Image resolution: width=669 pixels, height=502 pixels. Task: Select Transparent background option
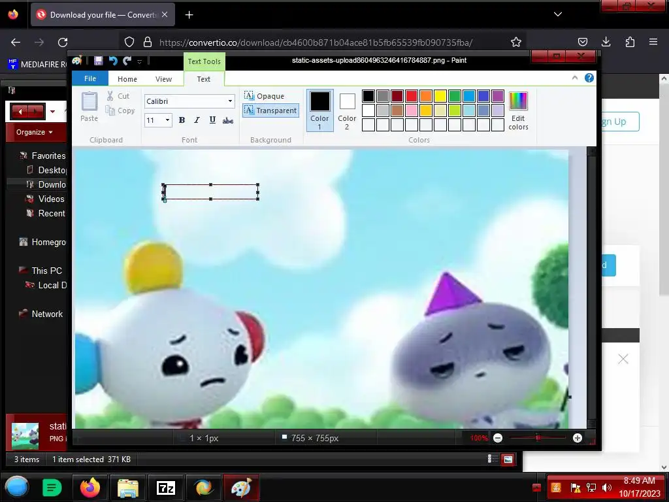point(270,110)
